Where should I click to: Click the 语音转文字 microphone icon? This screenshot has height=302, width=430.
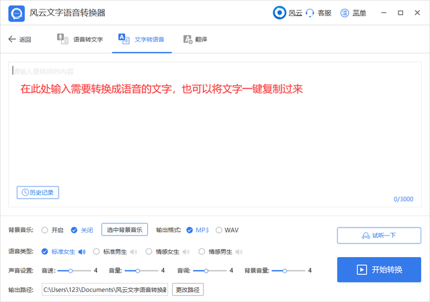point(62,39)
